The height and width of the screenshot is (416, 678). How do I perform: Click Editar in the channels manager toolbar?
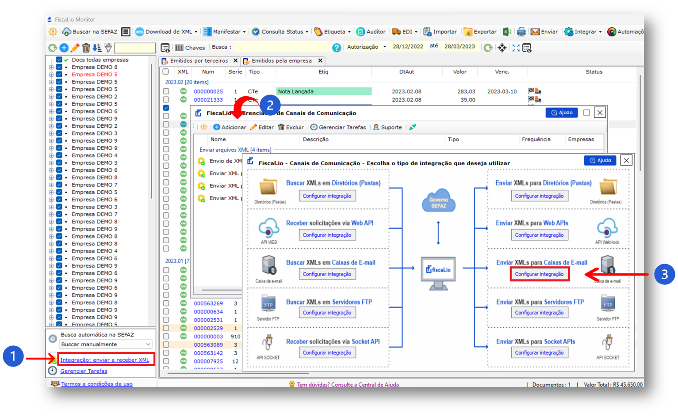tap(262, 127)
